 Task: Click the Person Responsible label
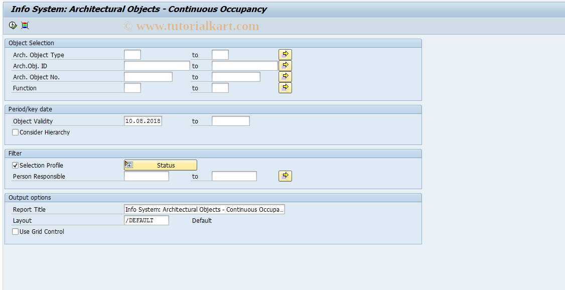39,177
